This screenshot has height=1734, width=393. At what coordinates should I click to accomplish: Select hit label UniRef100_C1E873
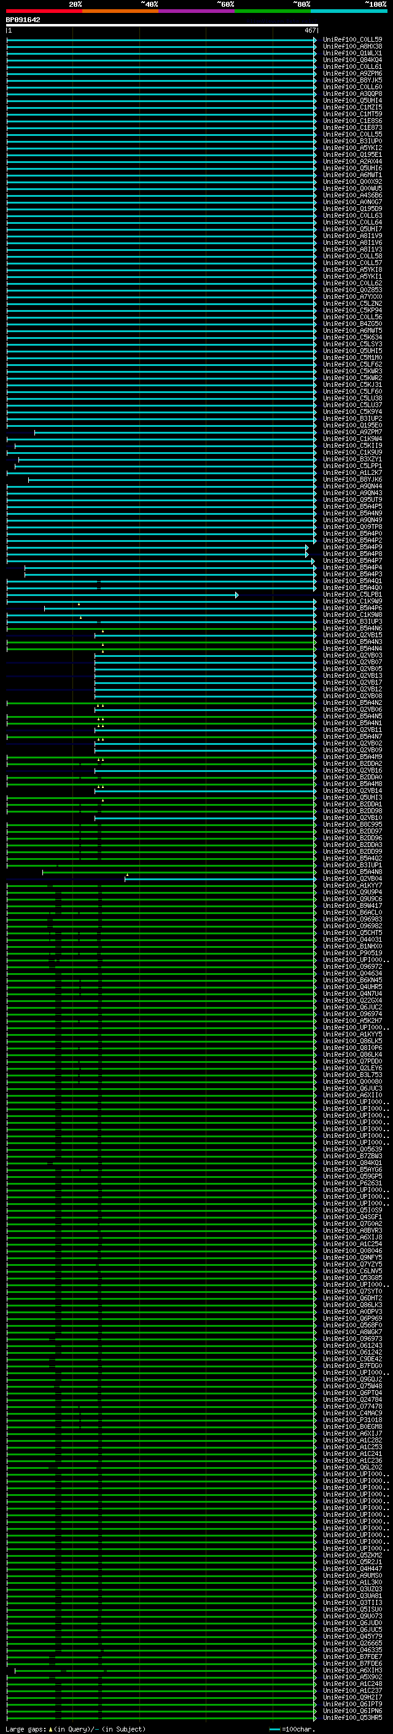352,128
